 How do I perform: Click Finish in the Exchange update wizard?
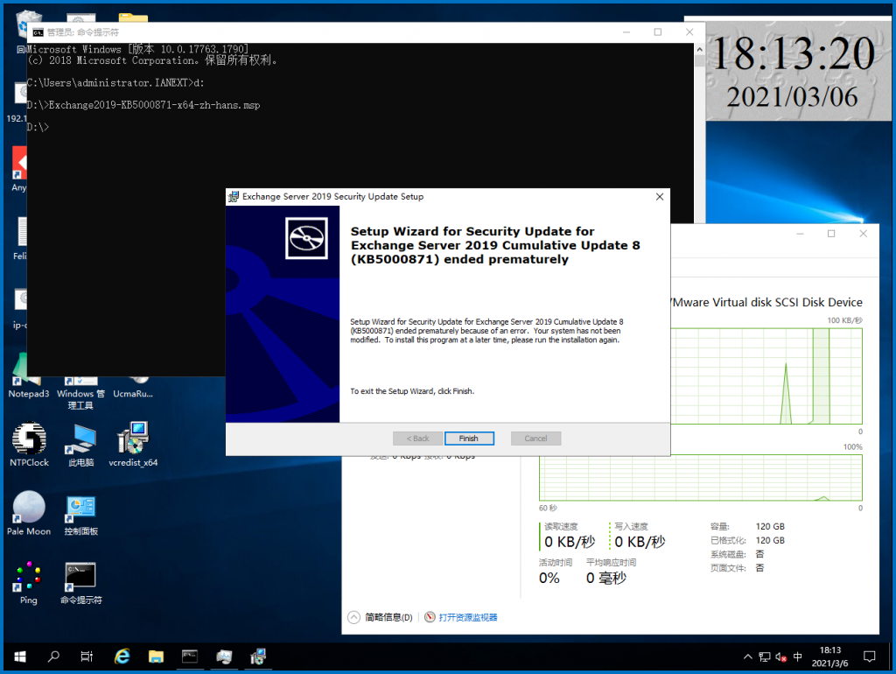469,438
